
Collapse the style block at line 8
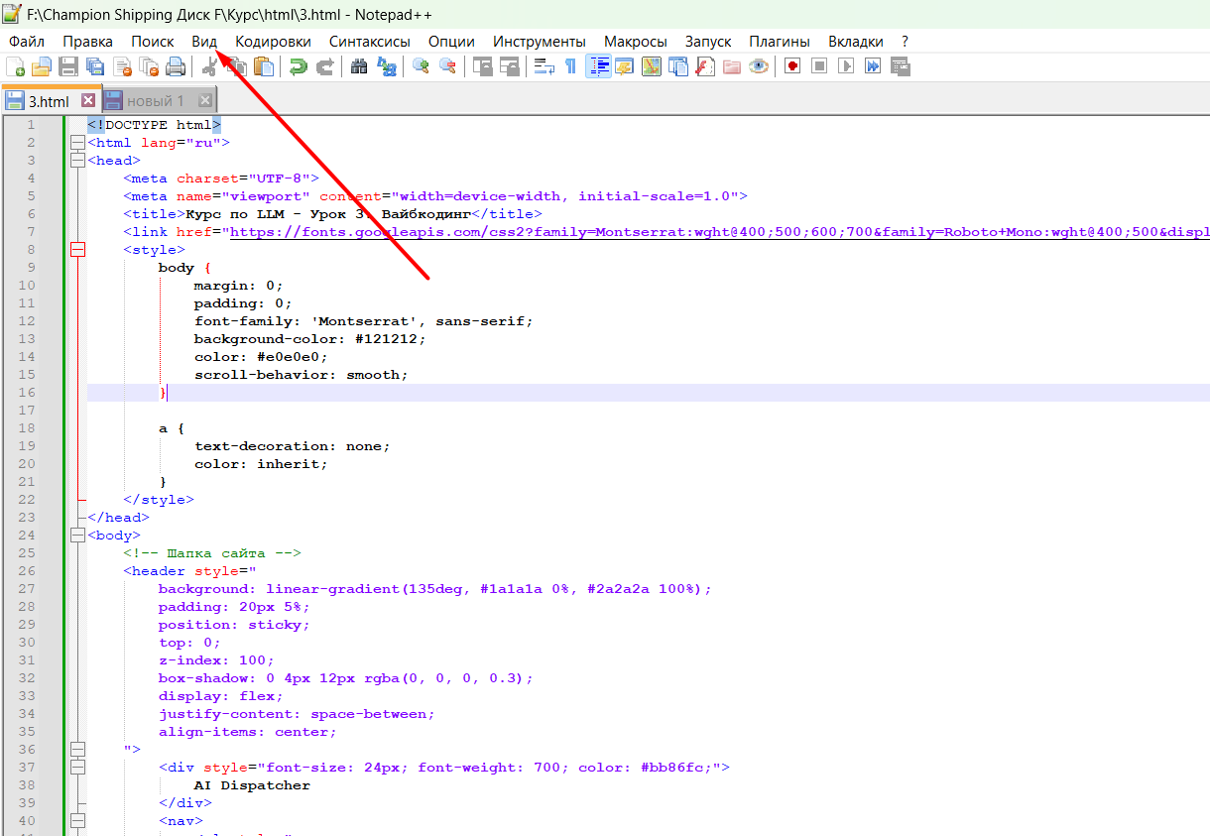(x=78, y=250)
